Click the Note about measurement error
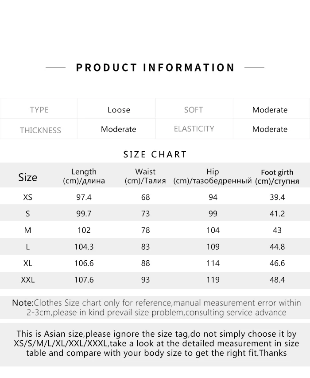This screenshot has width=310, height=378. coord(156,308)
